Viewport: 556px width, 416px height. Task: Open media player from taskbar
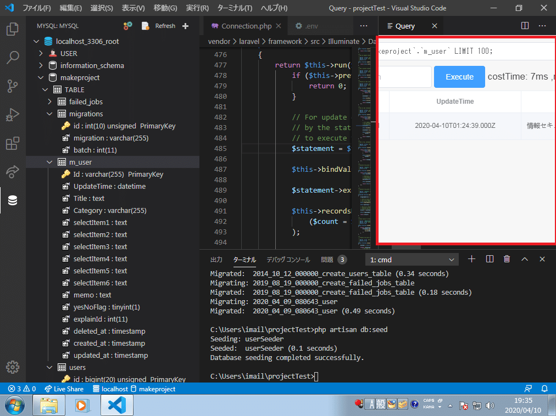tap(82, 405)
